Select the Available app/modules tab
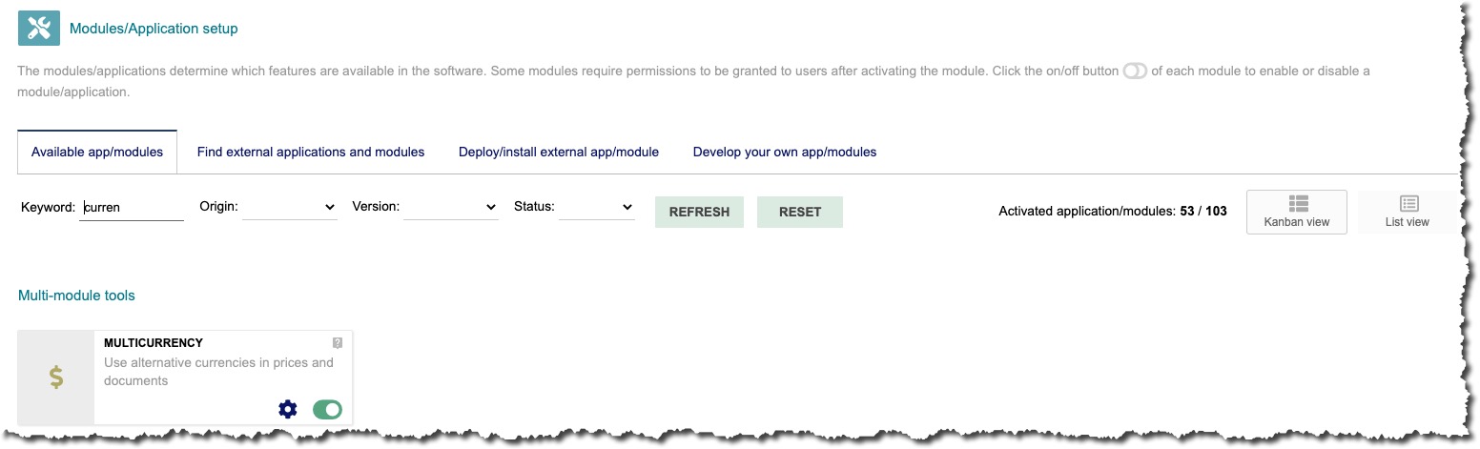1480x449 pixels. [x=97, y=152]
